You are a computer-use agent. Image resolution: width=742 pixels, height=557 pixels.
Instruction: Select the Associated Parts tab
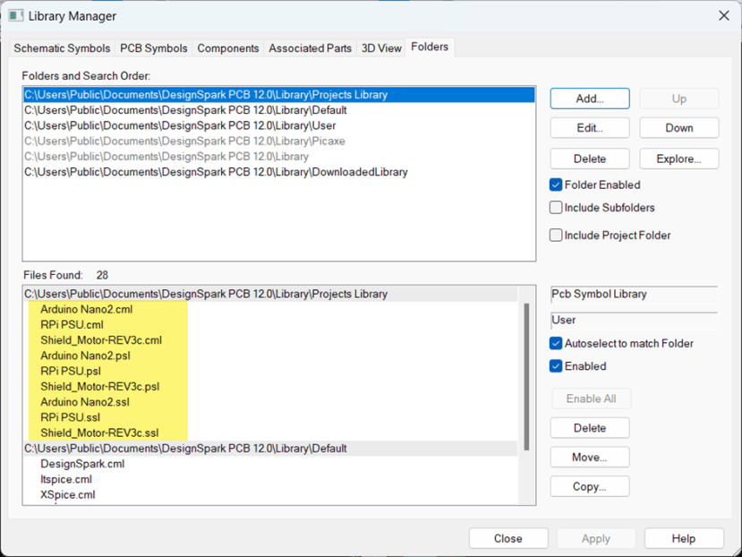tap(310, 48)
